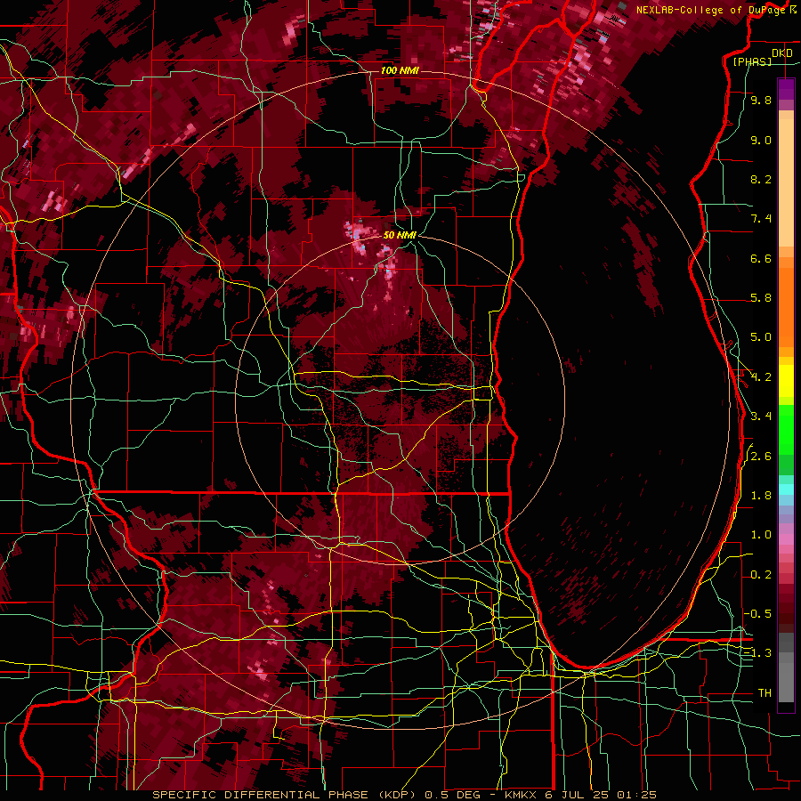Viewport: 801px width, 801px height.
Task: Select the DKD legend title
Action: (782, 53)
